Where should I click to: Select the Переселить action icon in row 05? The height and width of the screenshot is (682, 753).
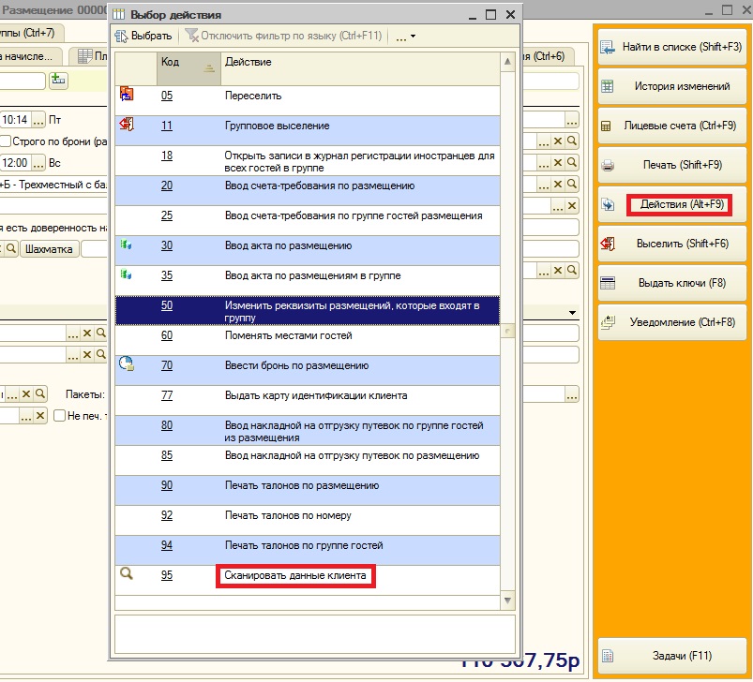127,94
